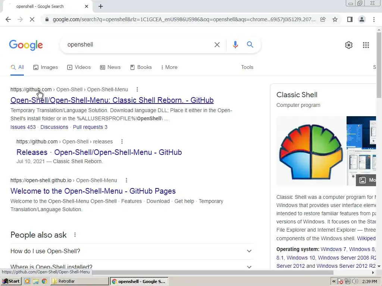Viewport: 382px width, 286px height.
Task: Open Open-Shell/Open-Shell-Menu: Classic Shell Reborn link
Action: [112, 100]
